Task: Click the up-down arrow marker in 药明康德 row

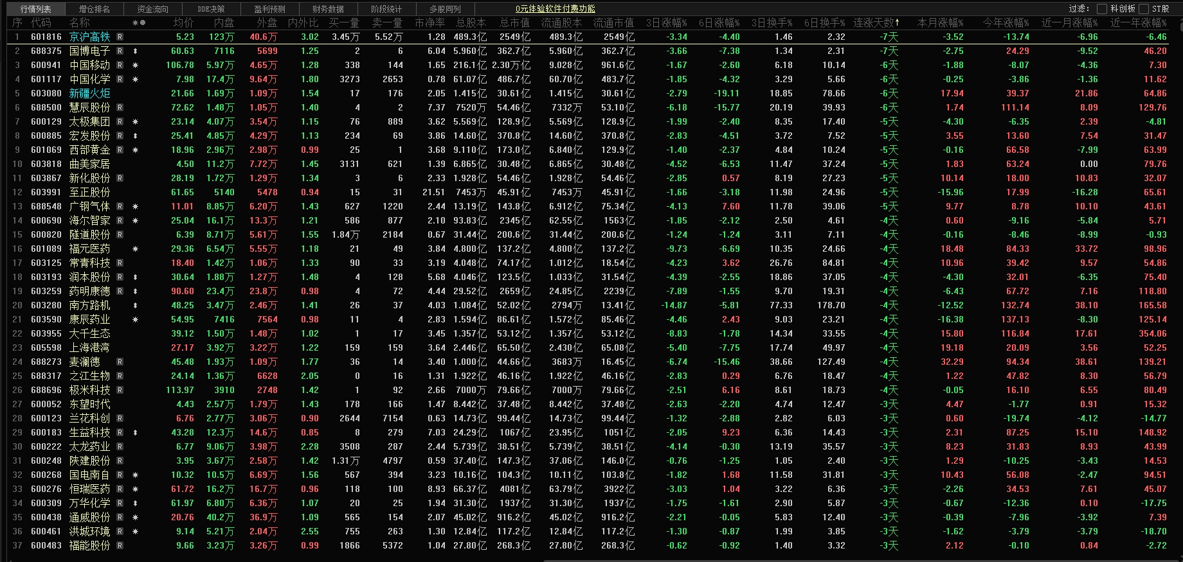Action: tap(135, 292)
